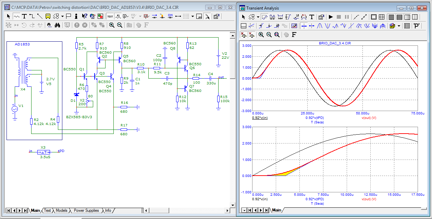Activate the Help mode pointer icon
The height and width of the screenshot is (219, 432).
point(84,16)
